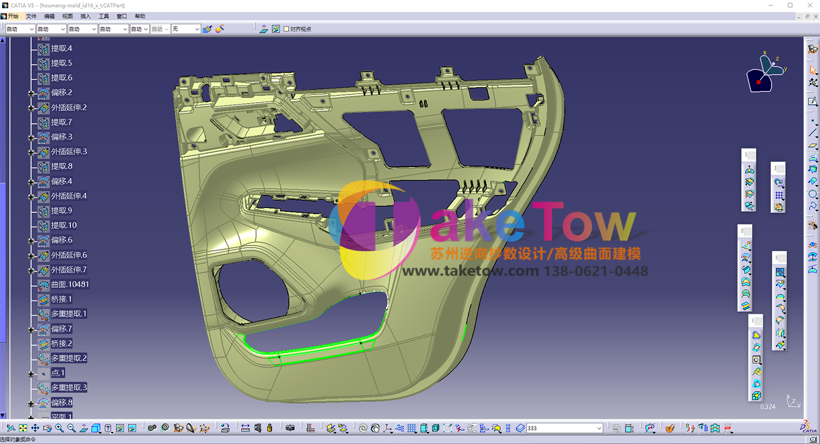Click the compass in the viewport corner
Viewport: 820px width, 444px height.
pos(765,72)
